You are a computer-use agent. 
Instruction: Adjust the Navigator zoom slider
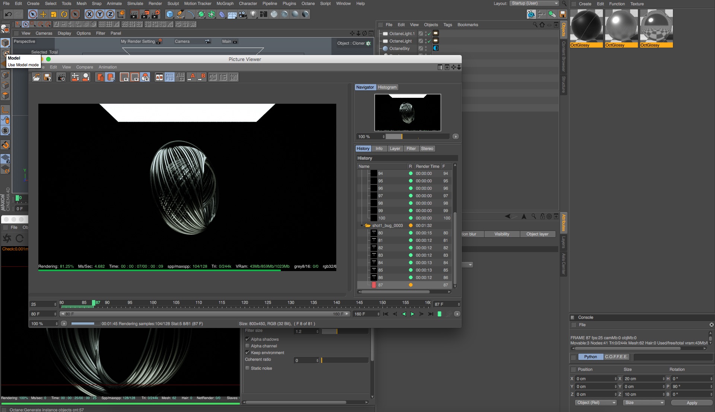[402, 136]
